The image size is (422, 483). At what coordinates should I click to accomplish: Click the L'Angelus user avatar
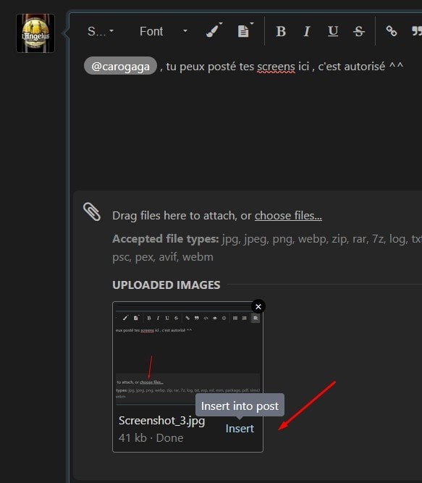pyautogui.click(x=35, y=33)
